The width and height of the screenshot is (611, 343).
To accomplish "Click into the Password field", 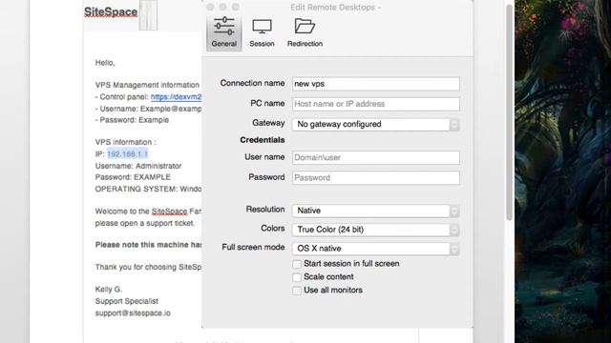I will [375, 178].
